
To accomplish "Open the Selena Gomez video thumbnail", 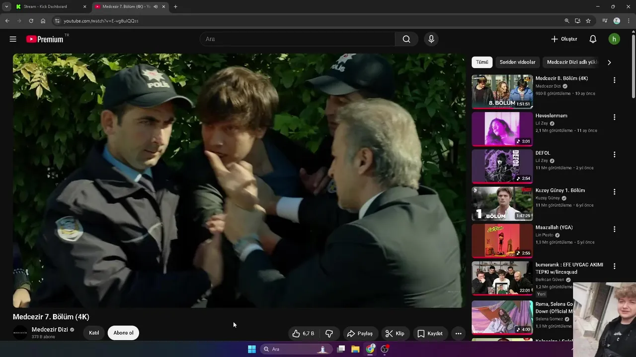I will pos(502,317).
